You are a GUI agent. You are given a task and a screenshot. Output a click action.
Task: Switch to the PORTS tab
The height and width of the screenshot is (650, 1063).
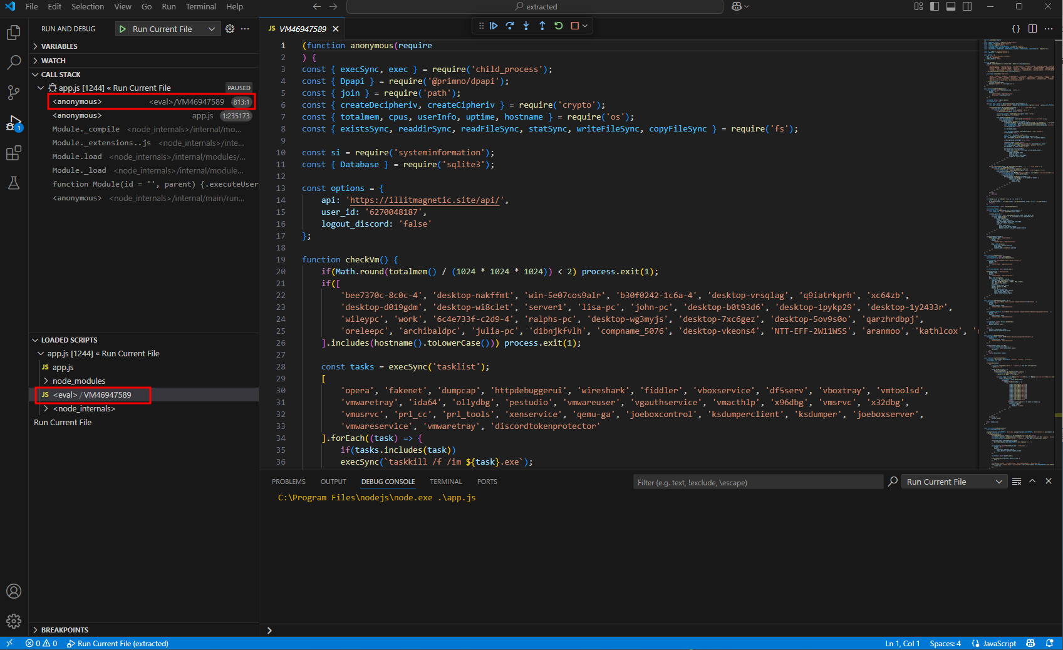(487, 482)
